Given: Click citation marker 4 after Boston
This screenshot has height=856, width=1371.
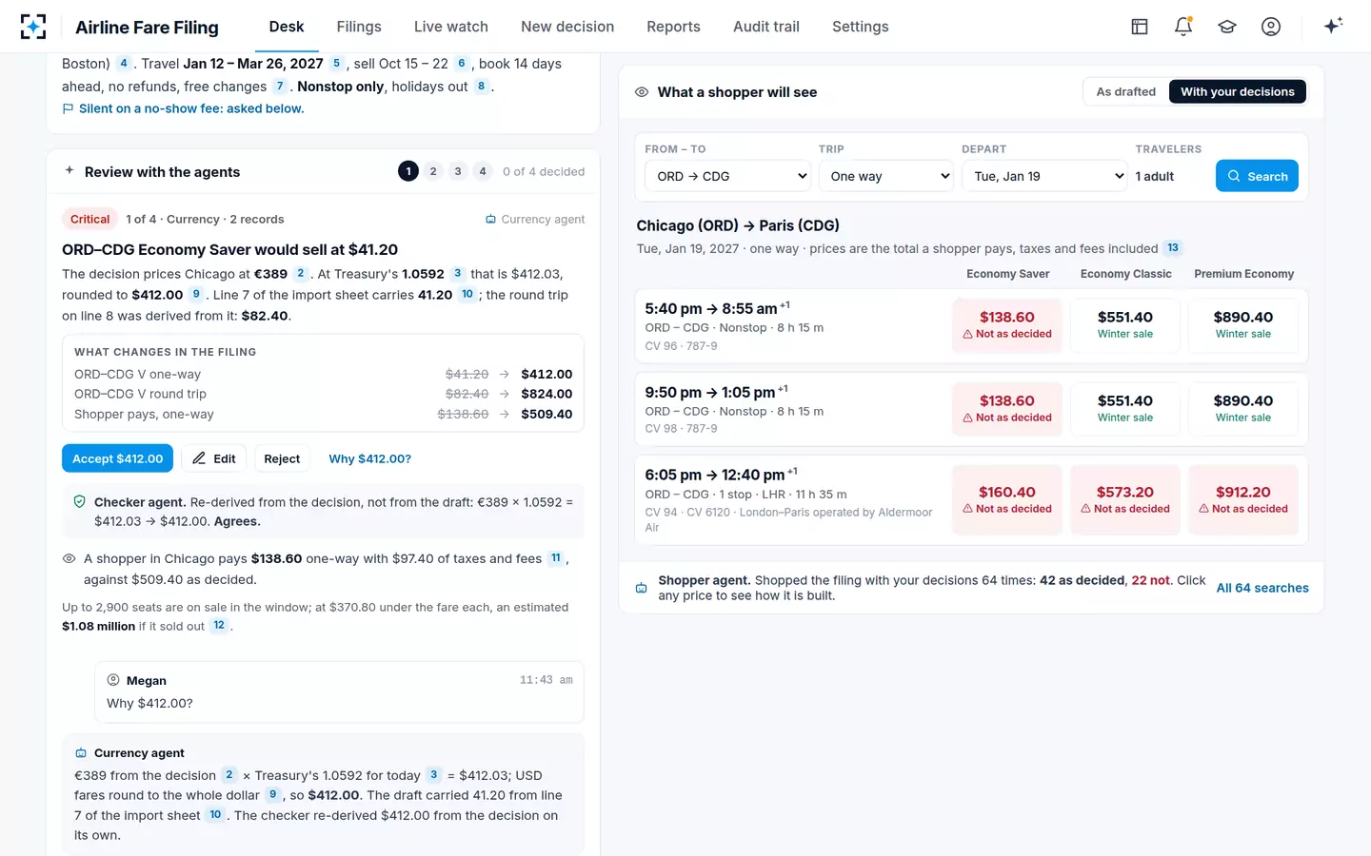Looking at the screenshot, I should (124, 64).
